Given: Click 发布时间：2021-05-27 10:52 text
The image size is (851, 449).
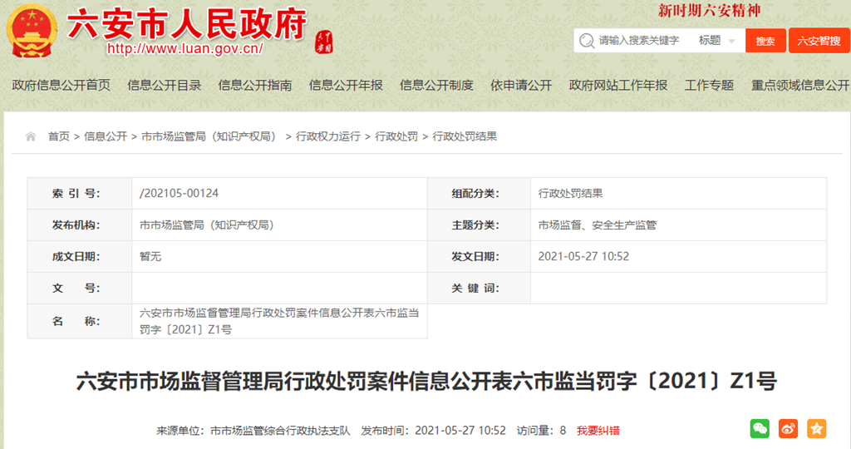Looking at the screenshot, I should tap(433, 431).
